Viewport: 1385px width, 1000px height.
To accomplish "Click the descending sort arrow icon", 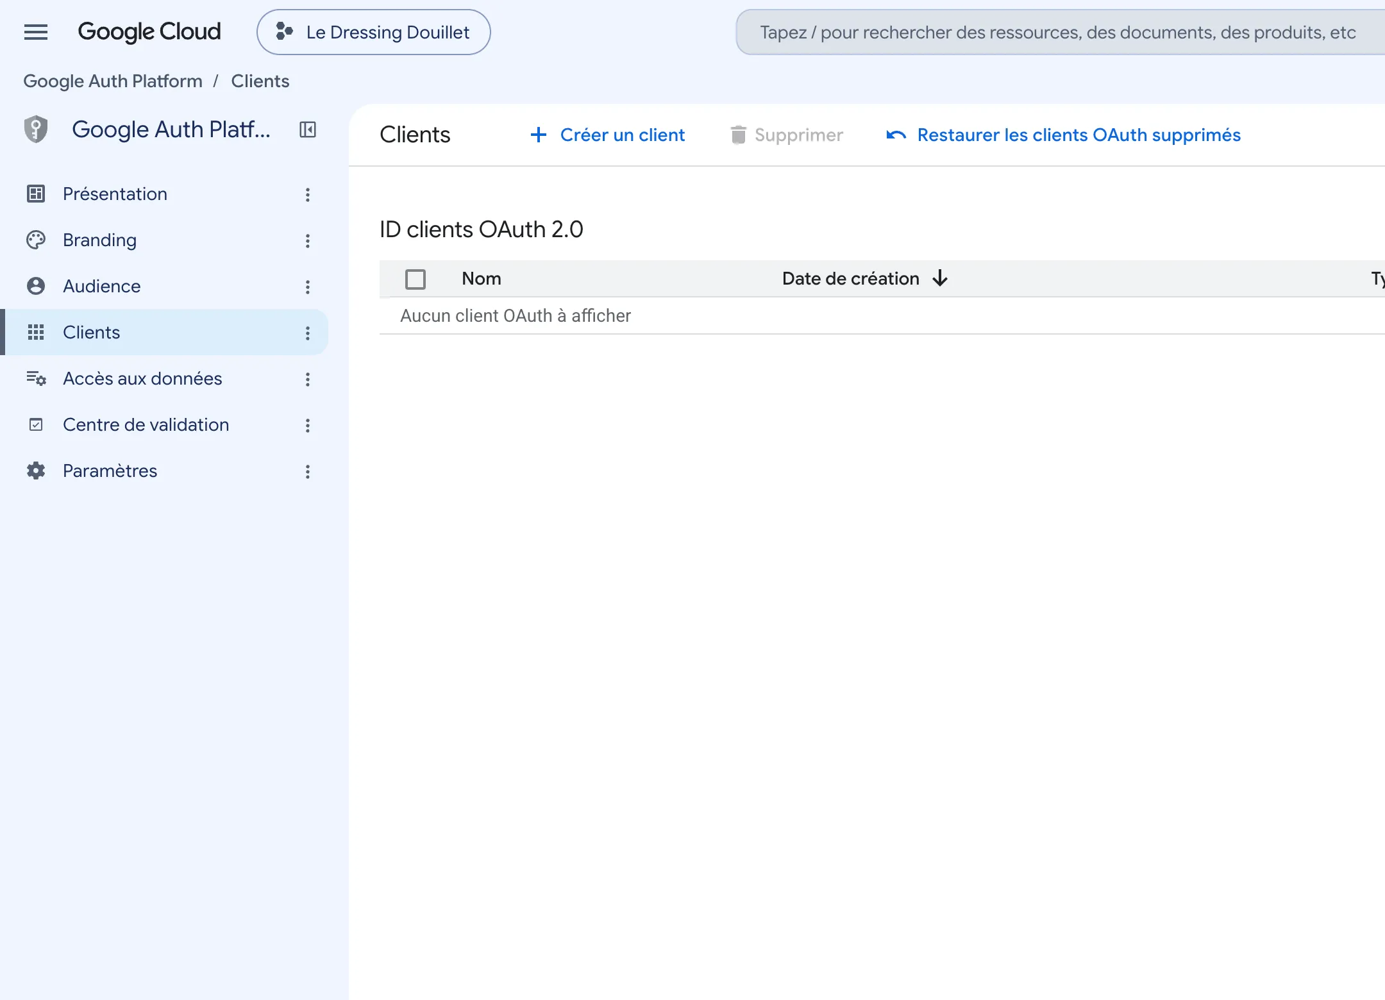I will click(940, 278).
